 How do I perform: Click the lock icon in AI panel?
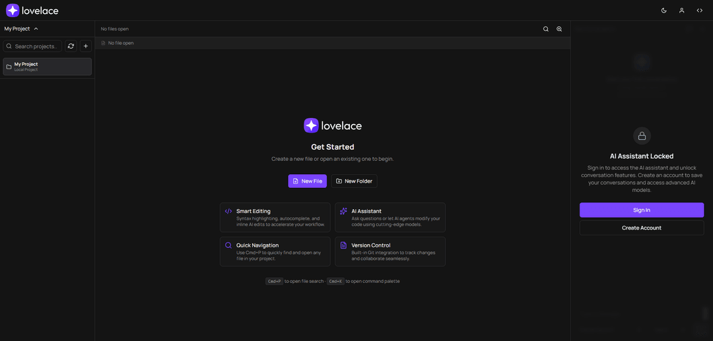[x=642, y=136]
